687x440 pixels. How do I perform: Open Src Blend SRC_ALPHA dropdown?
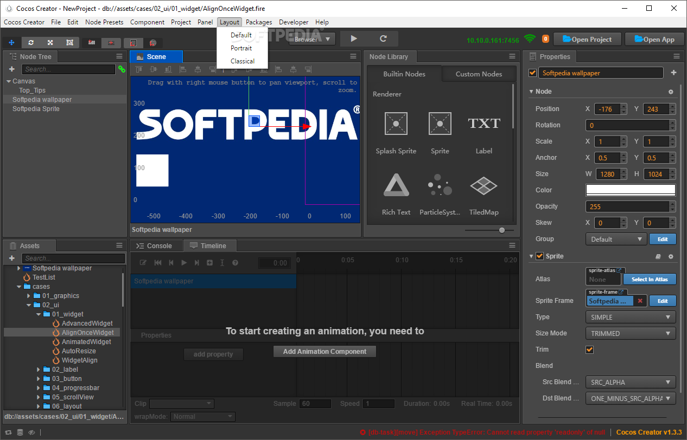point(631,382)
